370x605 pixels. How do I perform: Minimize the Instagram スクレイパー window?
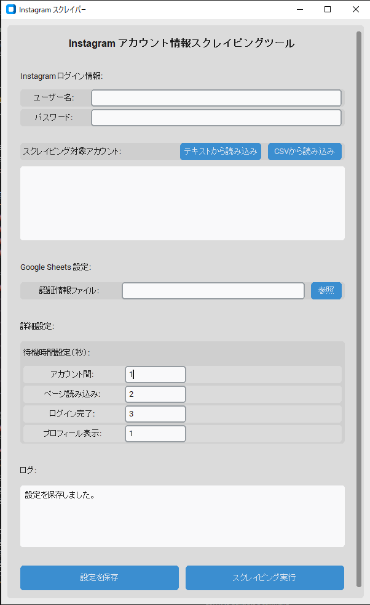300,9
